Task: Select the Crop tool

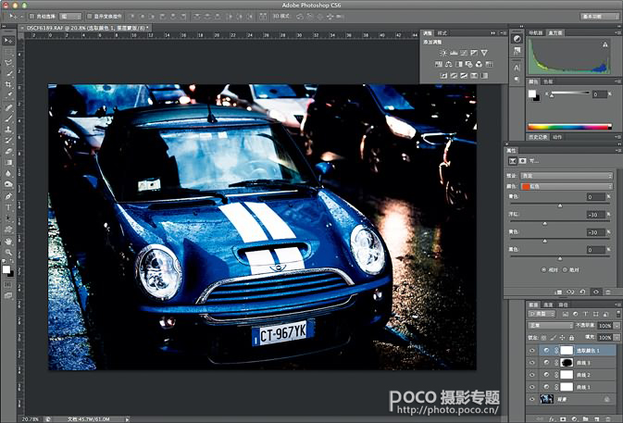Action: tap(8, 84)
